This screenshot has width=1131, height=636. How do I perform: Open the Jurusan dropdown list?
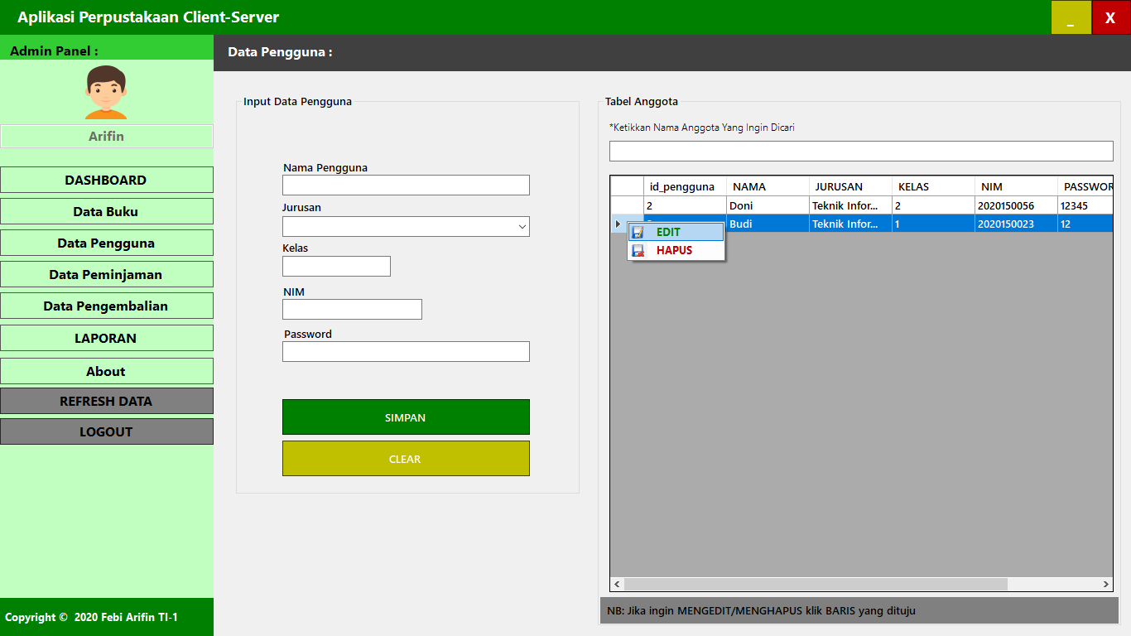[x=522, y=226]
